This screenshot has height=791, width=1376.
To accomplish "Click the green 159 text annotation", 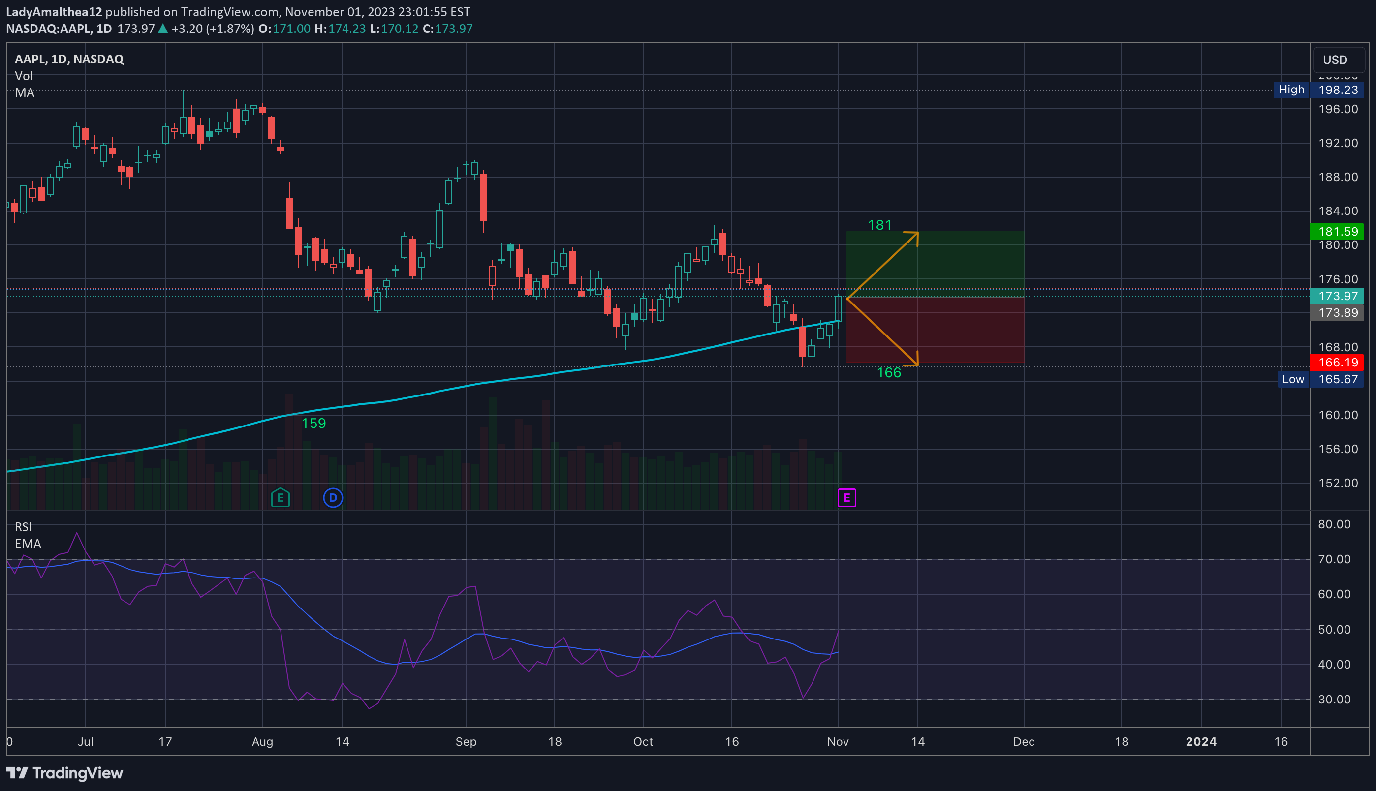I will (313, 423).
